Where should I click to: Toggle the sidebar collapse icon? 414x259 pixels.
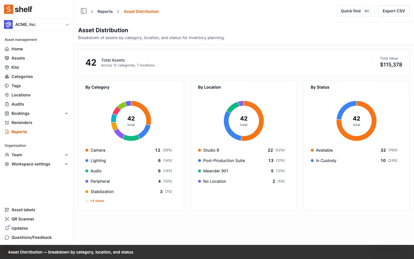point(84,11)
